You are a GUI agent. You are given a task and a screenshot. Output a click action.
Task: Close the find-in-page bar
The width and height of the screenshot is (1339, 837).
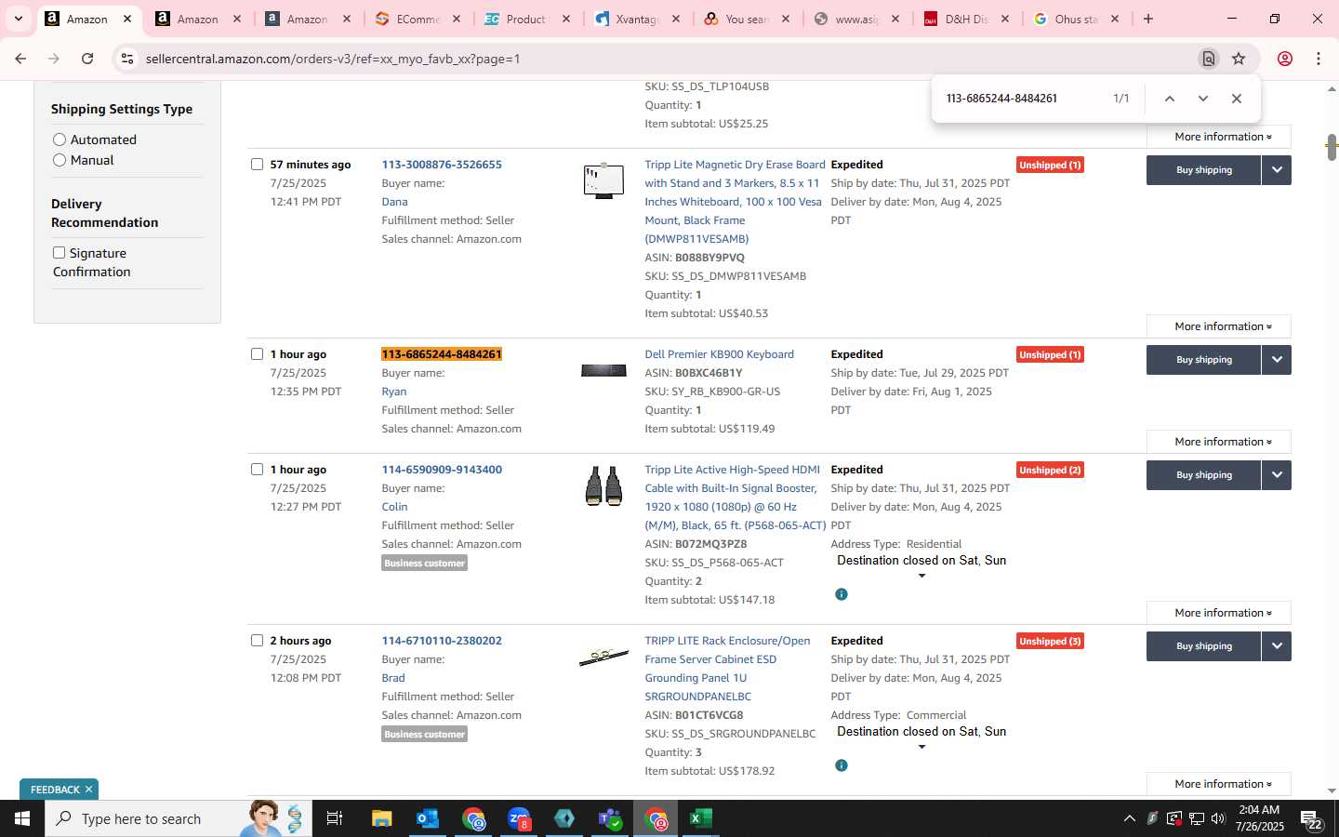click(1237, 99)
